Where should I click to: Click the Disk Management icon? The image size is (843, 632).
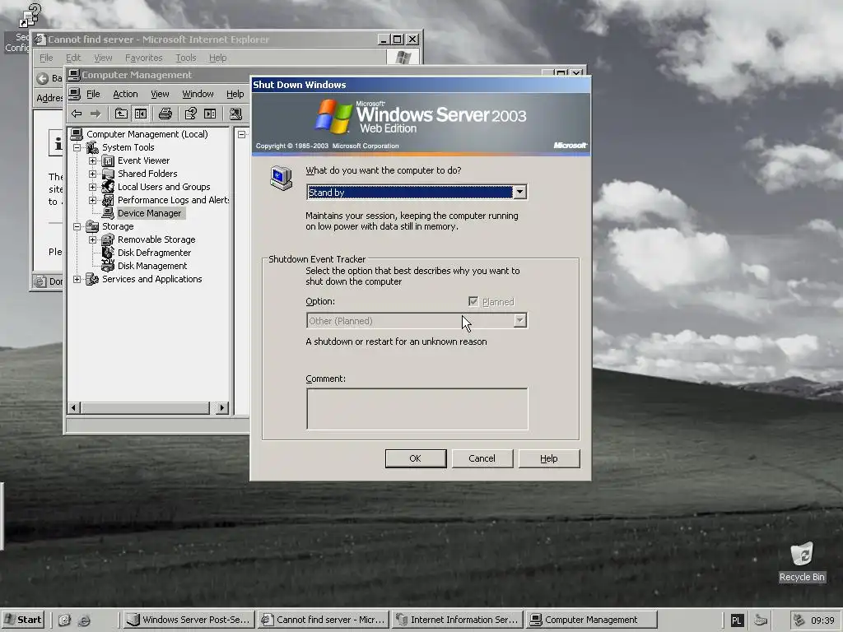coord(108,266)
